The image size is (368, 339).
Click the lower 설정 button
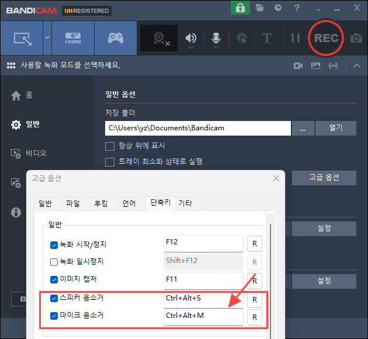point(324,281)
